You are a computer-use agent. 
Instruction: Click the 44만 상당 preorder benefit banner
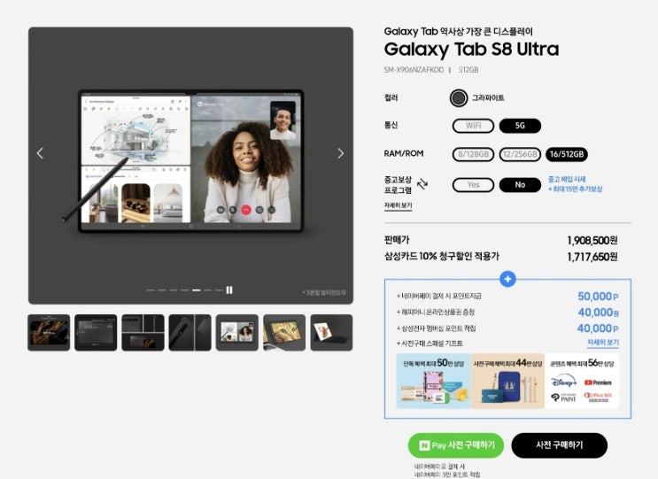507,382
